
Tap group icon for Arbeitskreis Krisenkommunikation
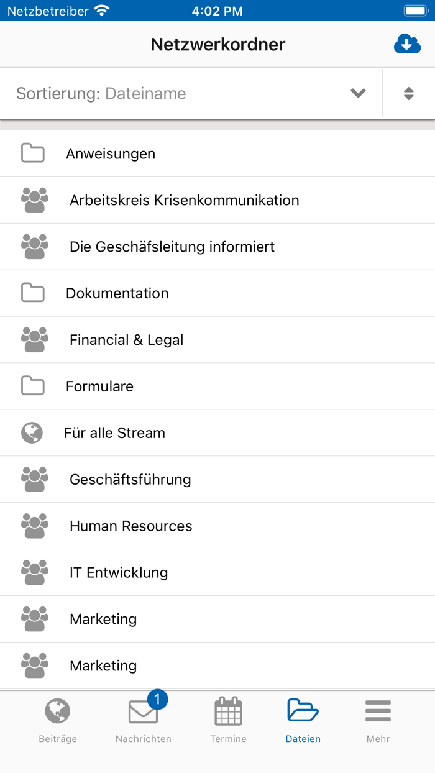[x=35, y=200]
